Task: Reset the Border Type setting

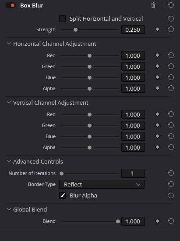Action: [171, 184]
